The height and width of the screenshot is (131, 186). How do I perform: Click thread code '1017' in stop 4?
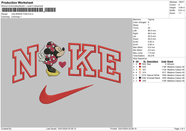pos(164,73)
